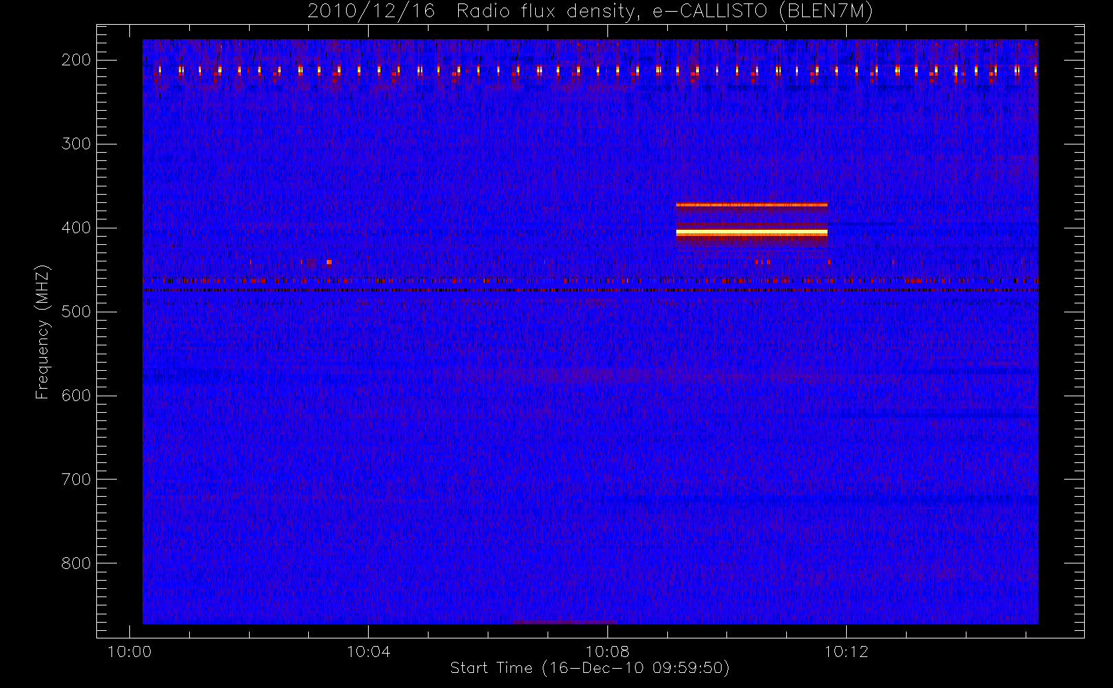Click the bright yellow emission band near 405 MHz

coord(752,233)
